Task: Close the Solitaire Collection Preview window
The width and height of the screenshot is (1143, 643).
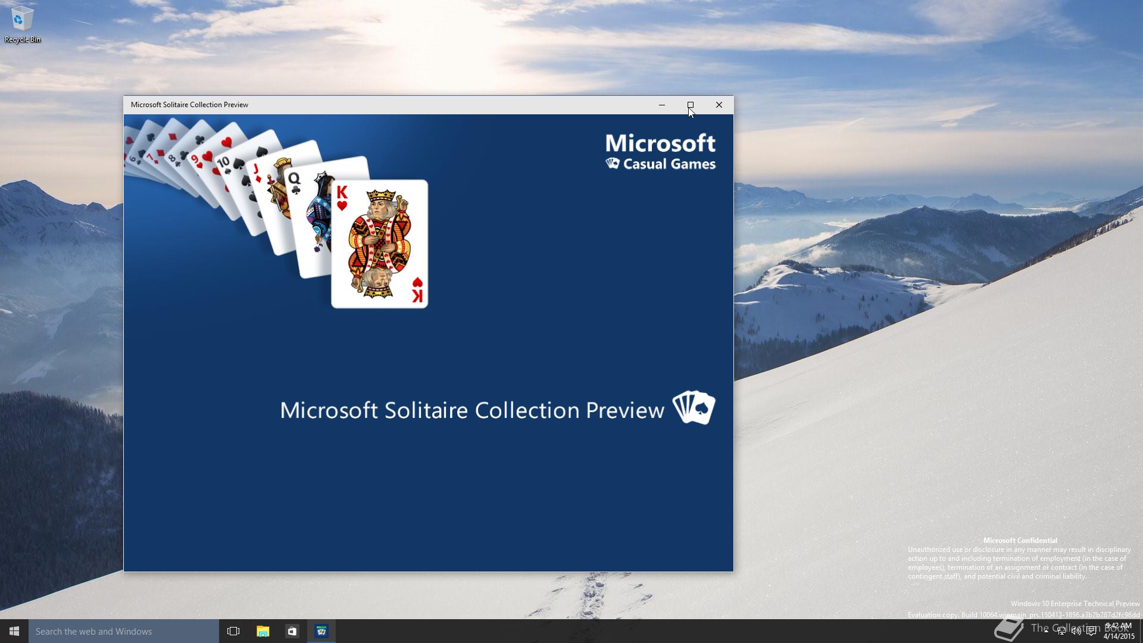Action: [x=719, y=105]
